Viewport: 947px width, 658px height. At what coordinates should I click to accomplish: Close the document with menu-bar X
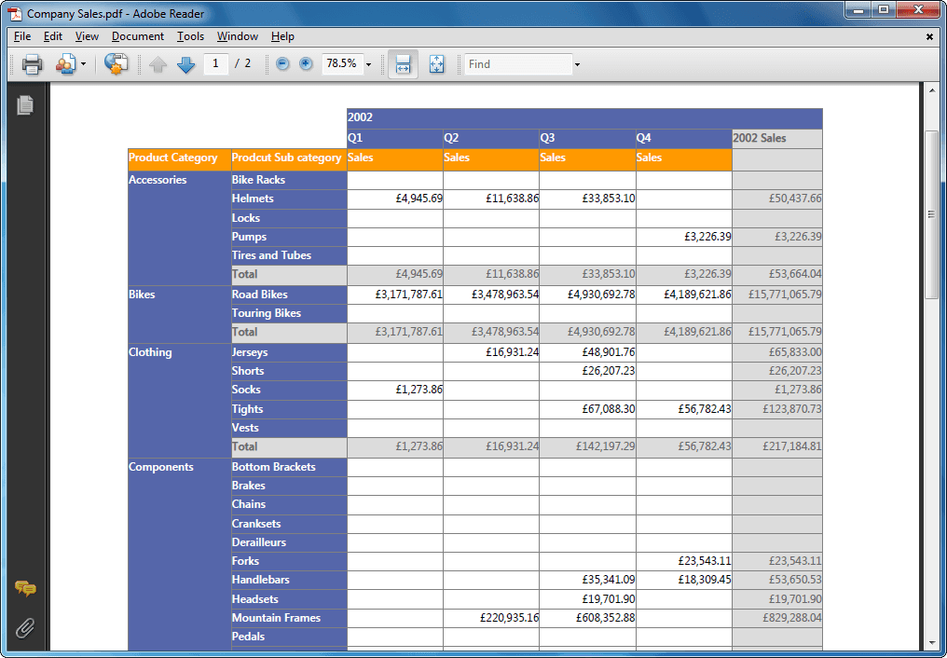tap(930, 37)
